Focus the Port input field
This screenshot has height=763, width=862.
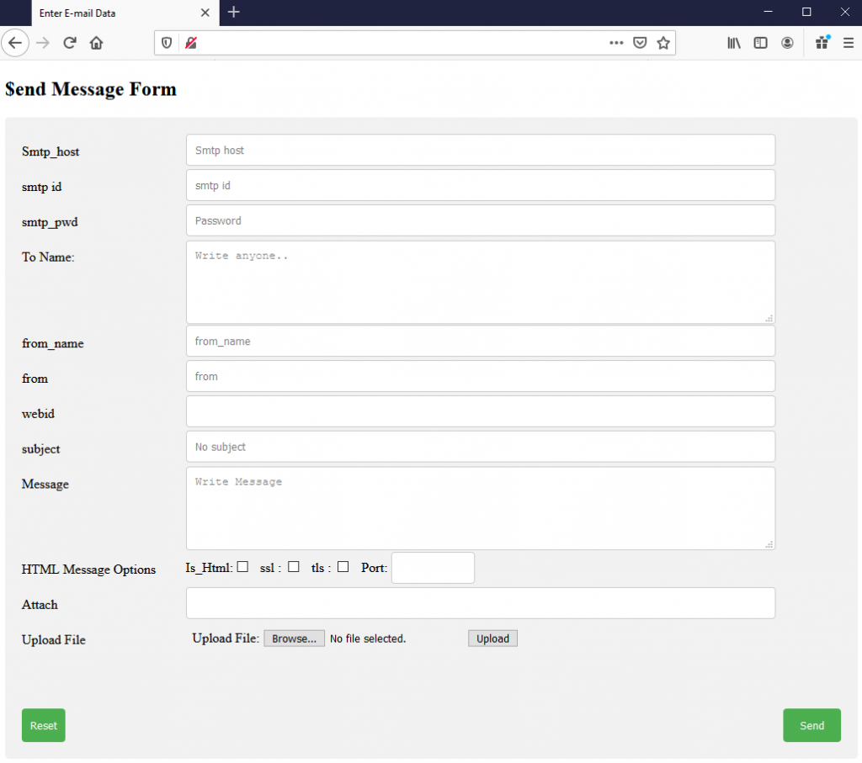[x=433, y=568]
